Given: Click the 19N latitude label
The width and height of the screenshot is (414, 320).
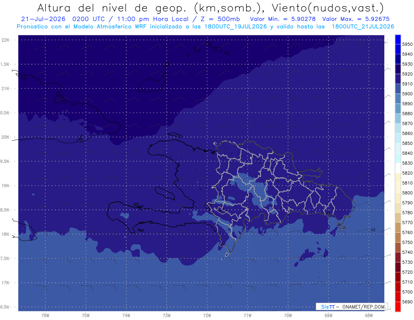Looking at the screenshot, I should 6,185.
